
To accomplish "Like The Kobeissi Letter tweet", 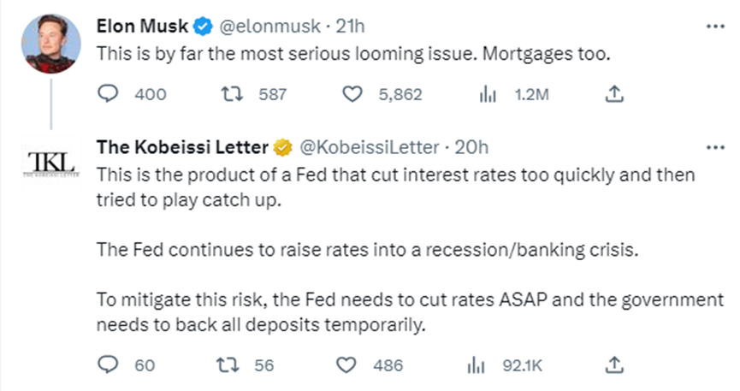I will (x=347, y=365).
